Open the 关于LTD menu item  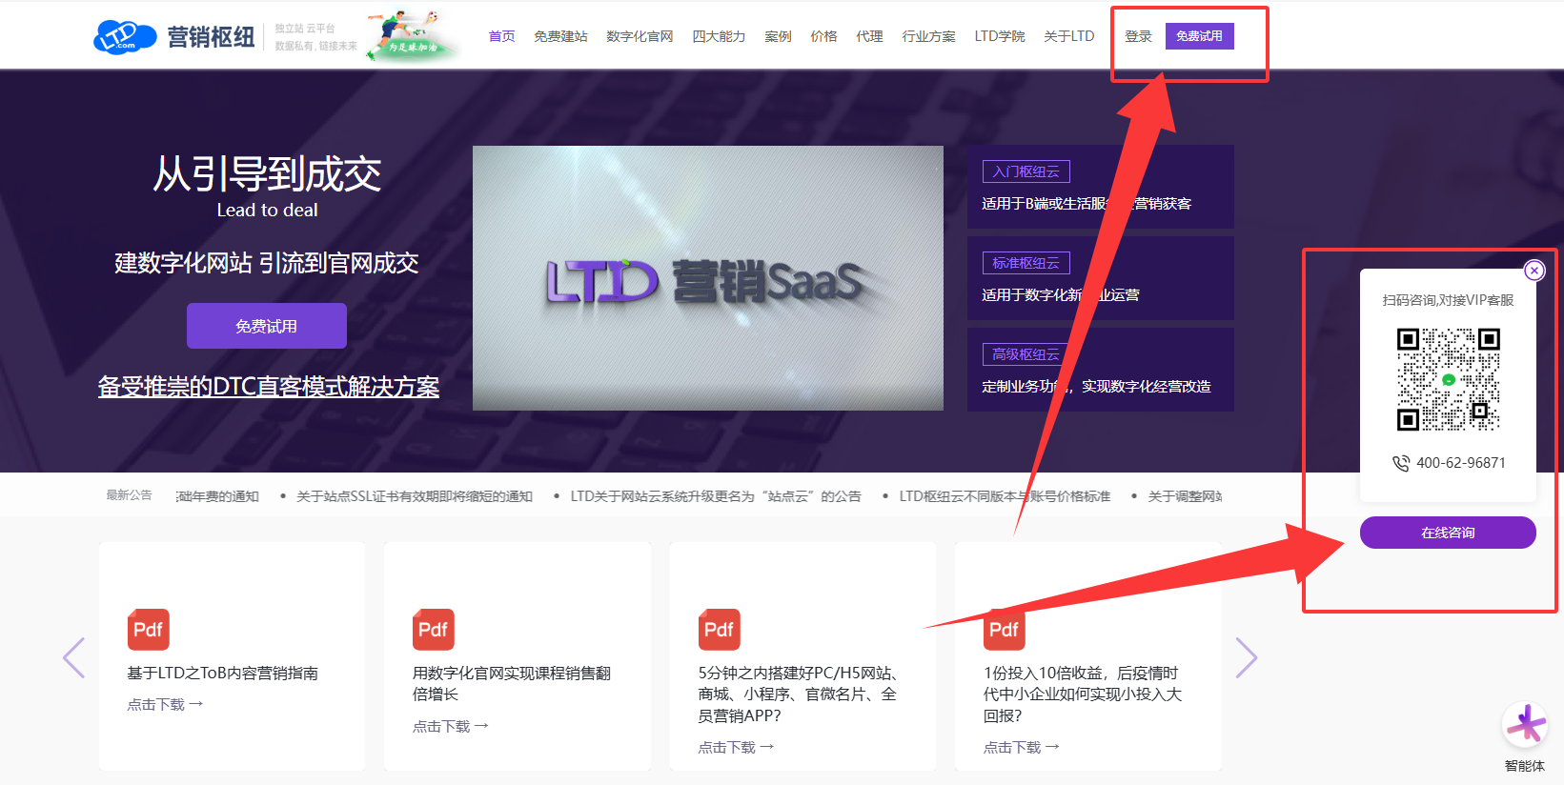coord(1069,36)
